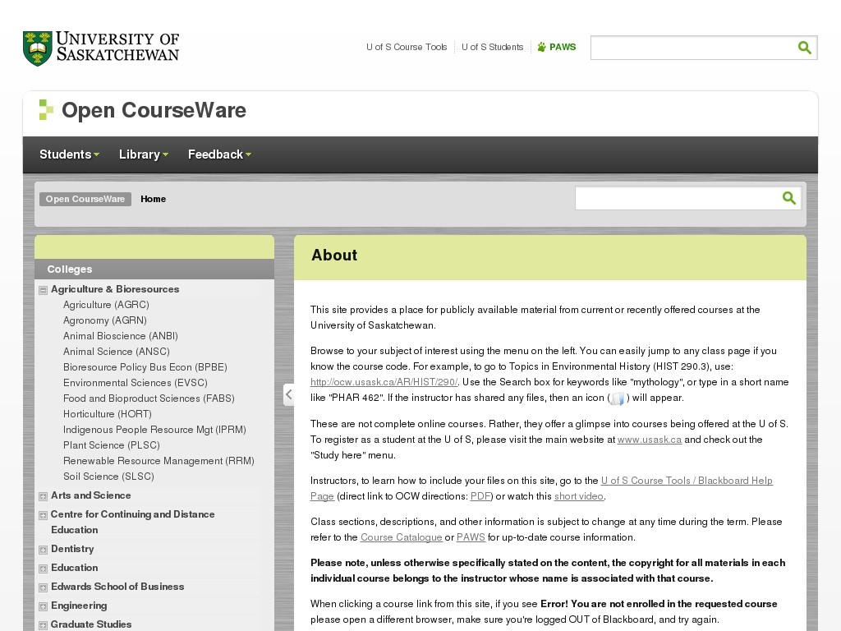Click the green Open CourseWare square icon
This screenshot has width=841, height=631.
[x=46, y=110]
